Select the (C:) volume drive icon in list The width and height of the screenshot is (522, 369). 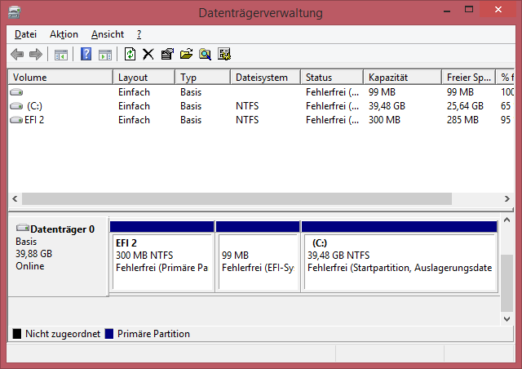[x=16, y=106]
